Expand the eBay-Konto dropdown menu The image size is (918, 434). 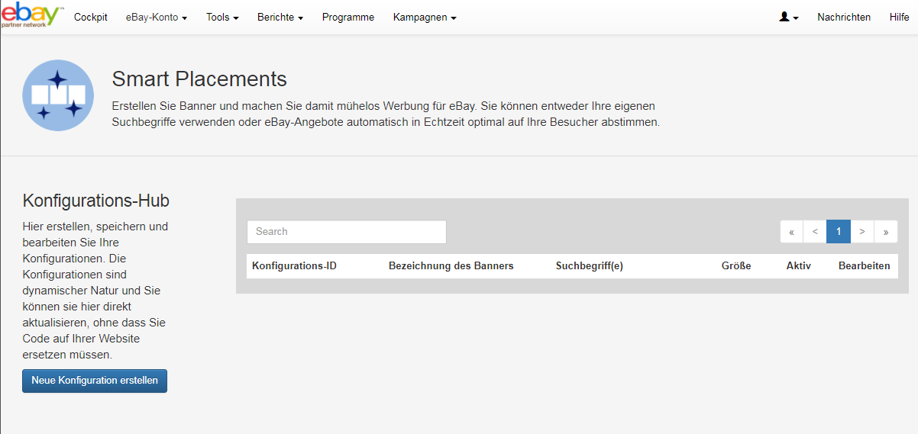coord(157,17)
